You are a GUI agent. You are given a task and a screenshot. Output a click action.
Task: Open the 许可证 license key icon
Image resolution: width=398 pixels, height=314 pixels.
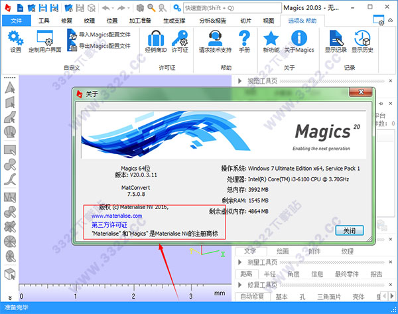(180, 38)
